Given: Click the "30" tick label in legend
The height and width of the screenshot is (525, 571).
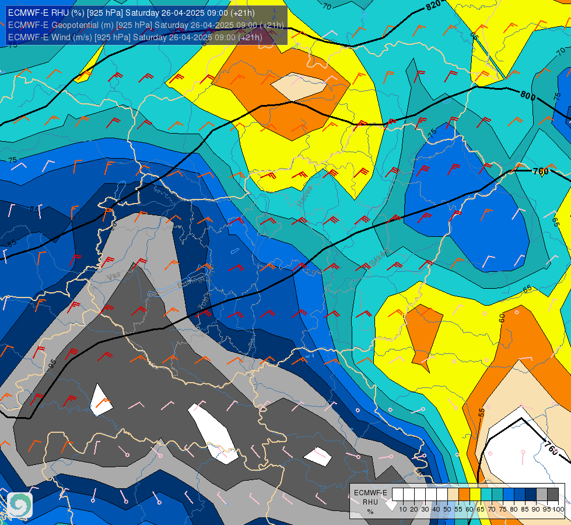Looking at the screenshot, I should [425, 509].
